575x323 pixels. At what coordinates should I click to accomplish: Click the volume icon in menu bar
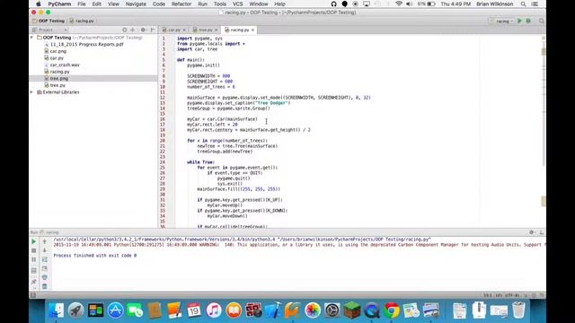[x=410, y=4]
